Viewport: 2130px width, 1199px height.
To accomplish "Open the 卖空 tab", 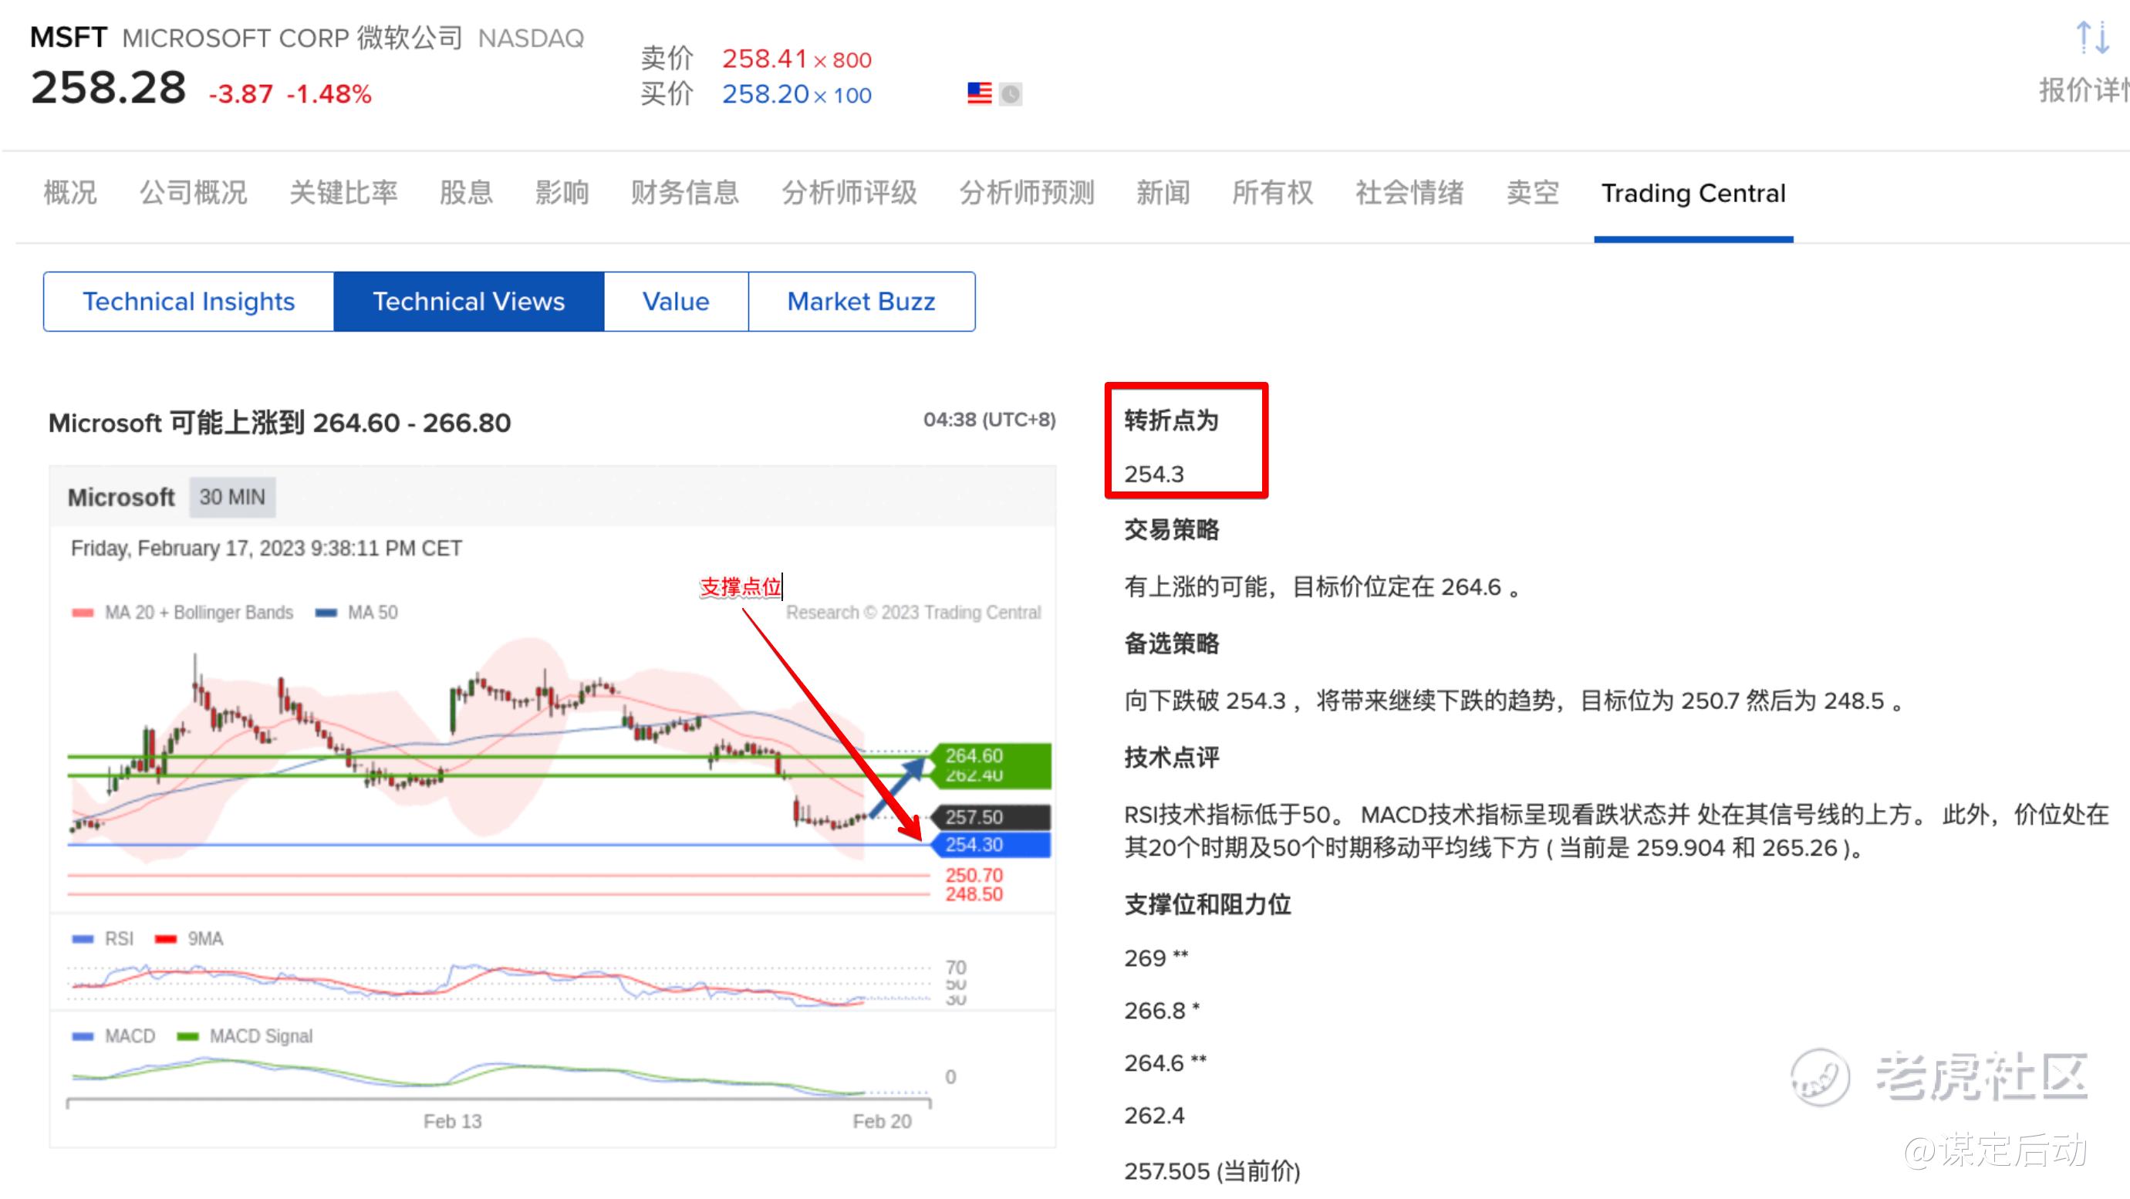I will pos(1533,193).
